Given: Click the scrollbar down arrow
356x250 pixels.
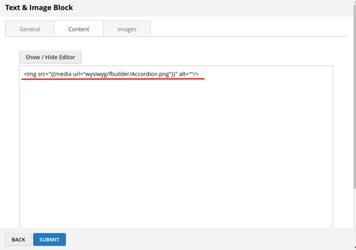Looking at the screenshot, I should tap(354, 248).
